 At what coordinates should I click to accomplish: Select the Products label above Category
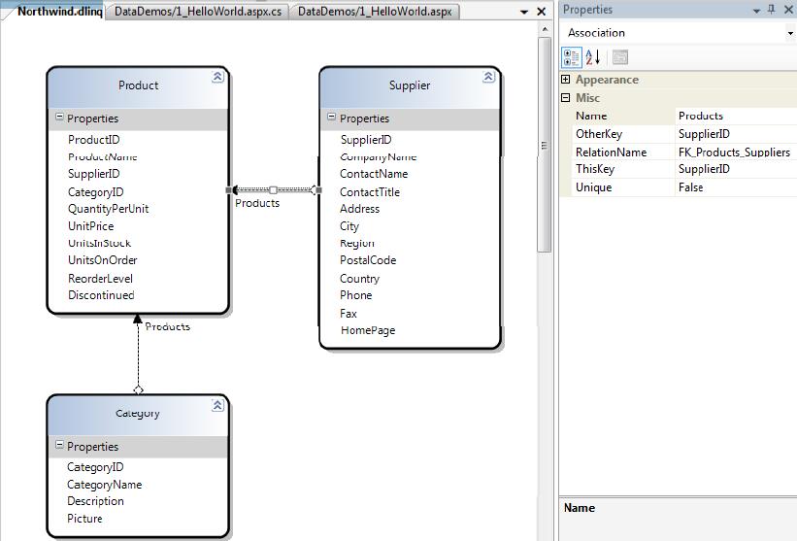pos(168,326)
